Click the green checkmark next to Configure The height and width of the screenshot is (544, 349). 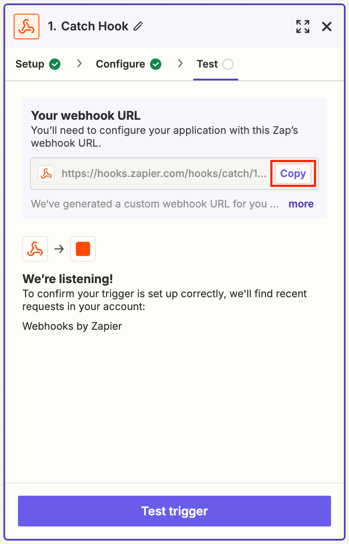[x=156, y=64]
